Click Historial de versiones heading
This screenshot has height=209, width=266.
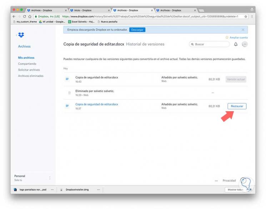point(145,44)
